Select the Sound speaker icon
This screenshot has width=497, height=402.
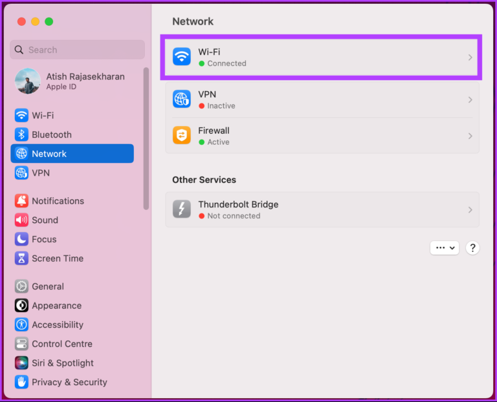point(21,220)
